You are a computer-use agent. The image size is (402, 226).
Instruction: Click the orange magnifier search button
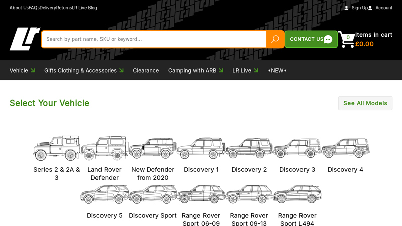click(x=275, y=39)
